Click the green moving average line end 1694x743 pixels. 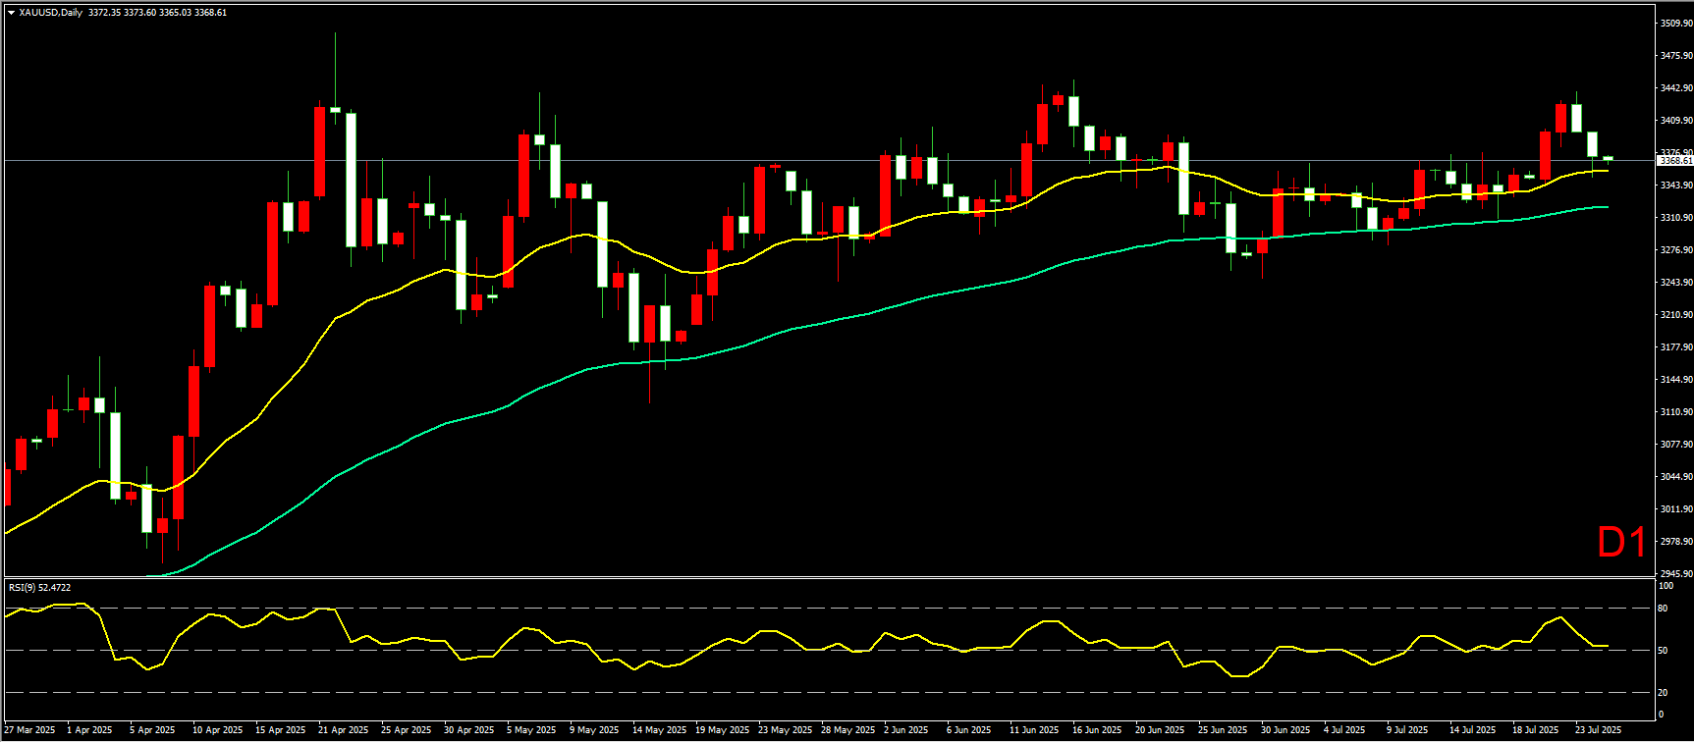1607,206
